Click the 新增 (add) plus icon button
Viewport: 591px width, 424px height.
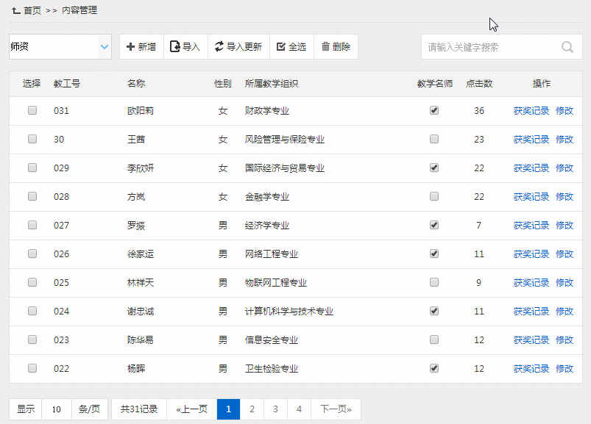pos(131,47)
